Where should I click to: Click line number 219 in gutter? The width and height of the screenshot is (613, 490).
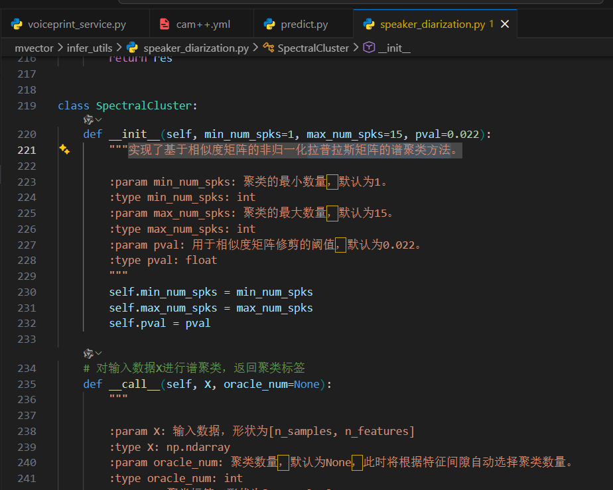[27, 106]
